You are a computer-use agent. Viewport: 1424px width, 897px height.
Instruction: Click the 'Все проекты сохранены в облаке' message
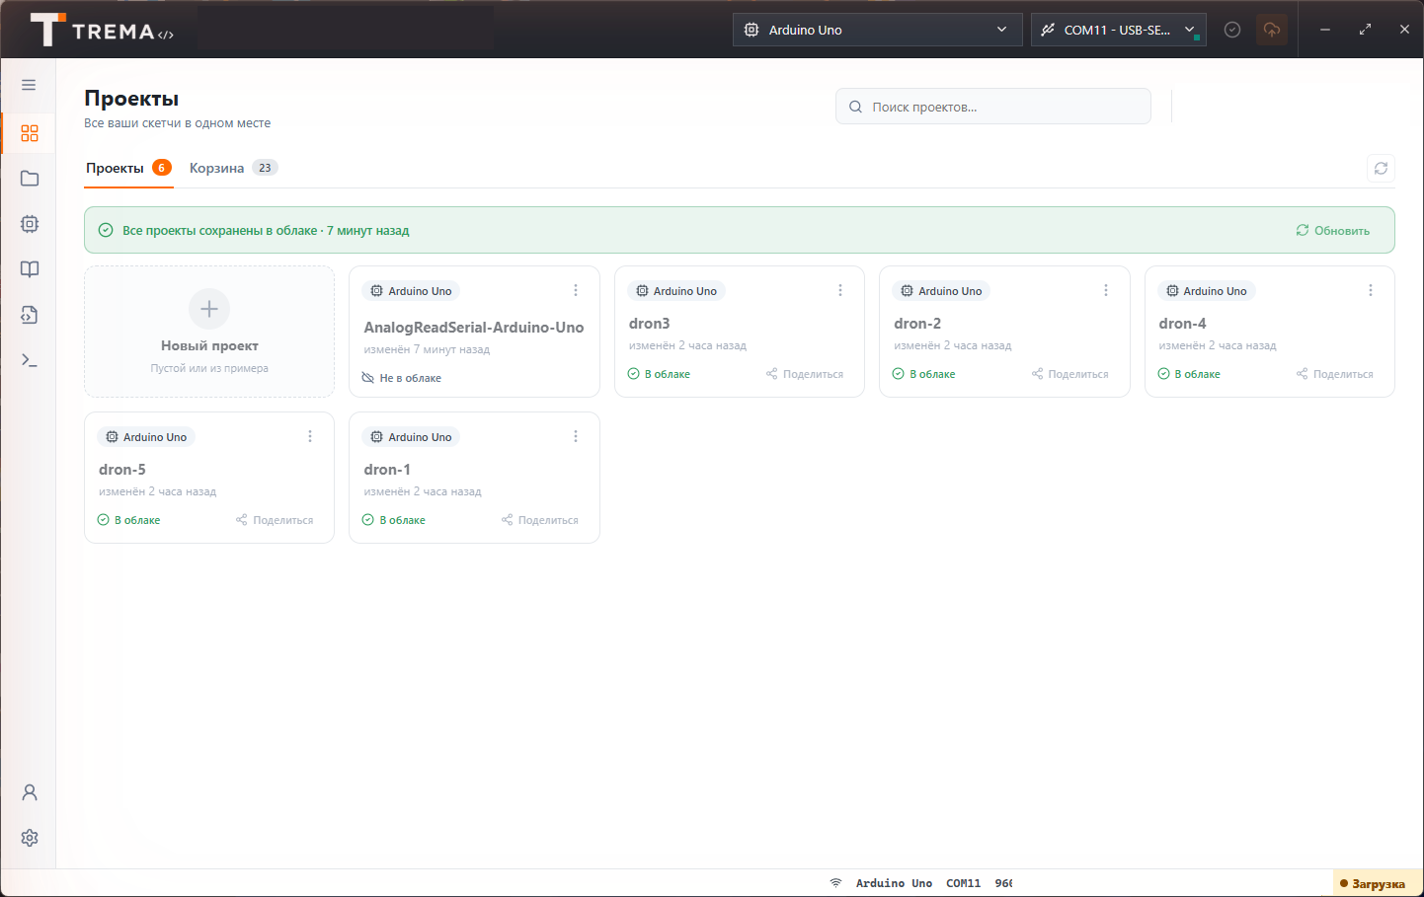266,230
